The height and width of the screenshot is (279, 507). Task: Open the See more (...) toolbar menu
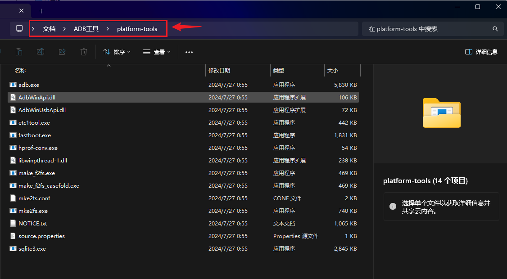click(x=189, y=52)
